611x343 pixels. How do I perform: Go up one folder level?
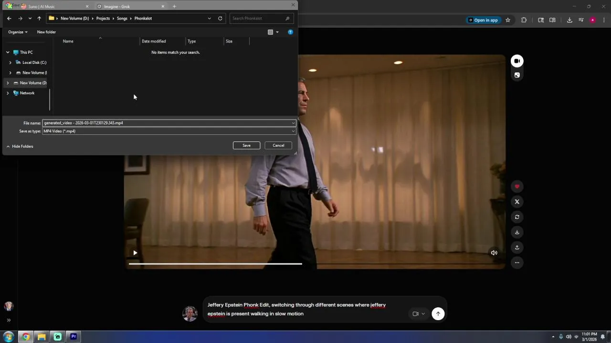tap(39, 18)
